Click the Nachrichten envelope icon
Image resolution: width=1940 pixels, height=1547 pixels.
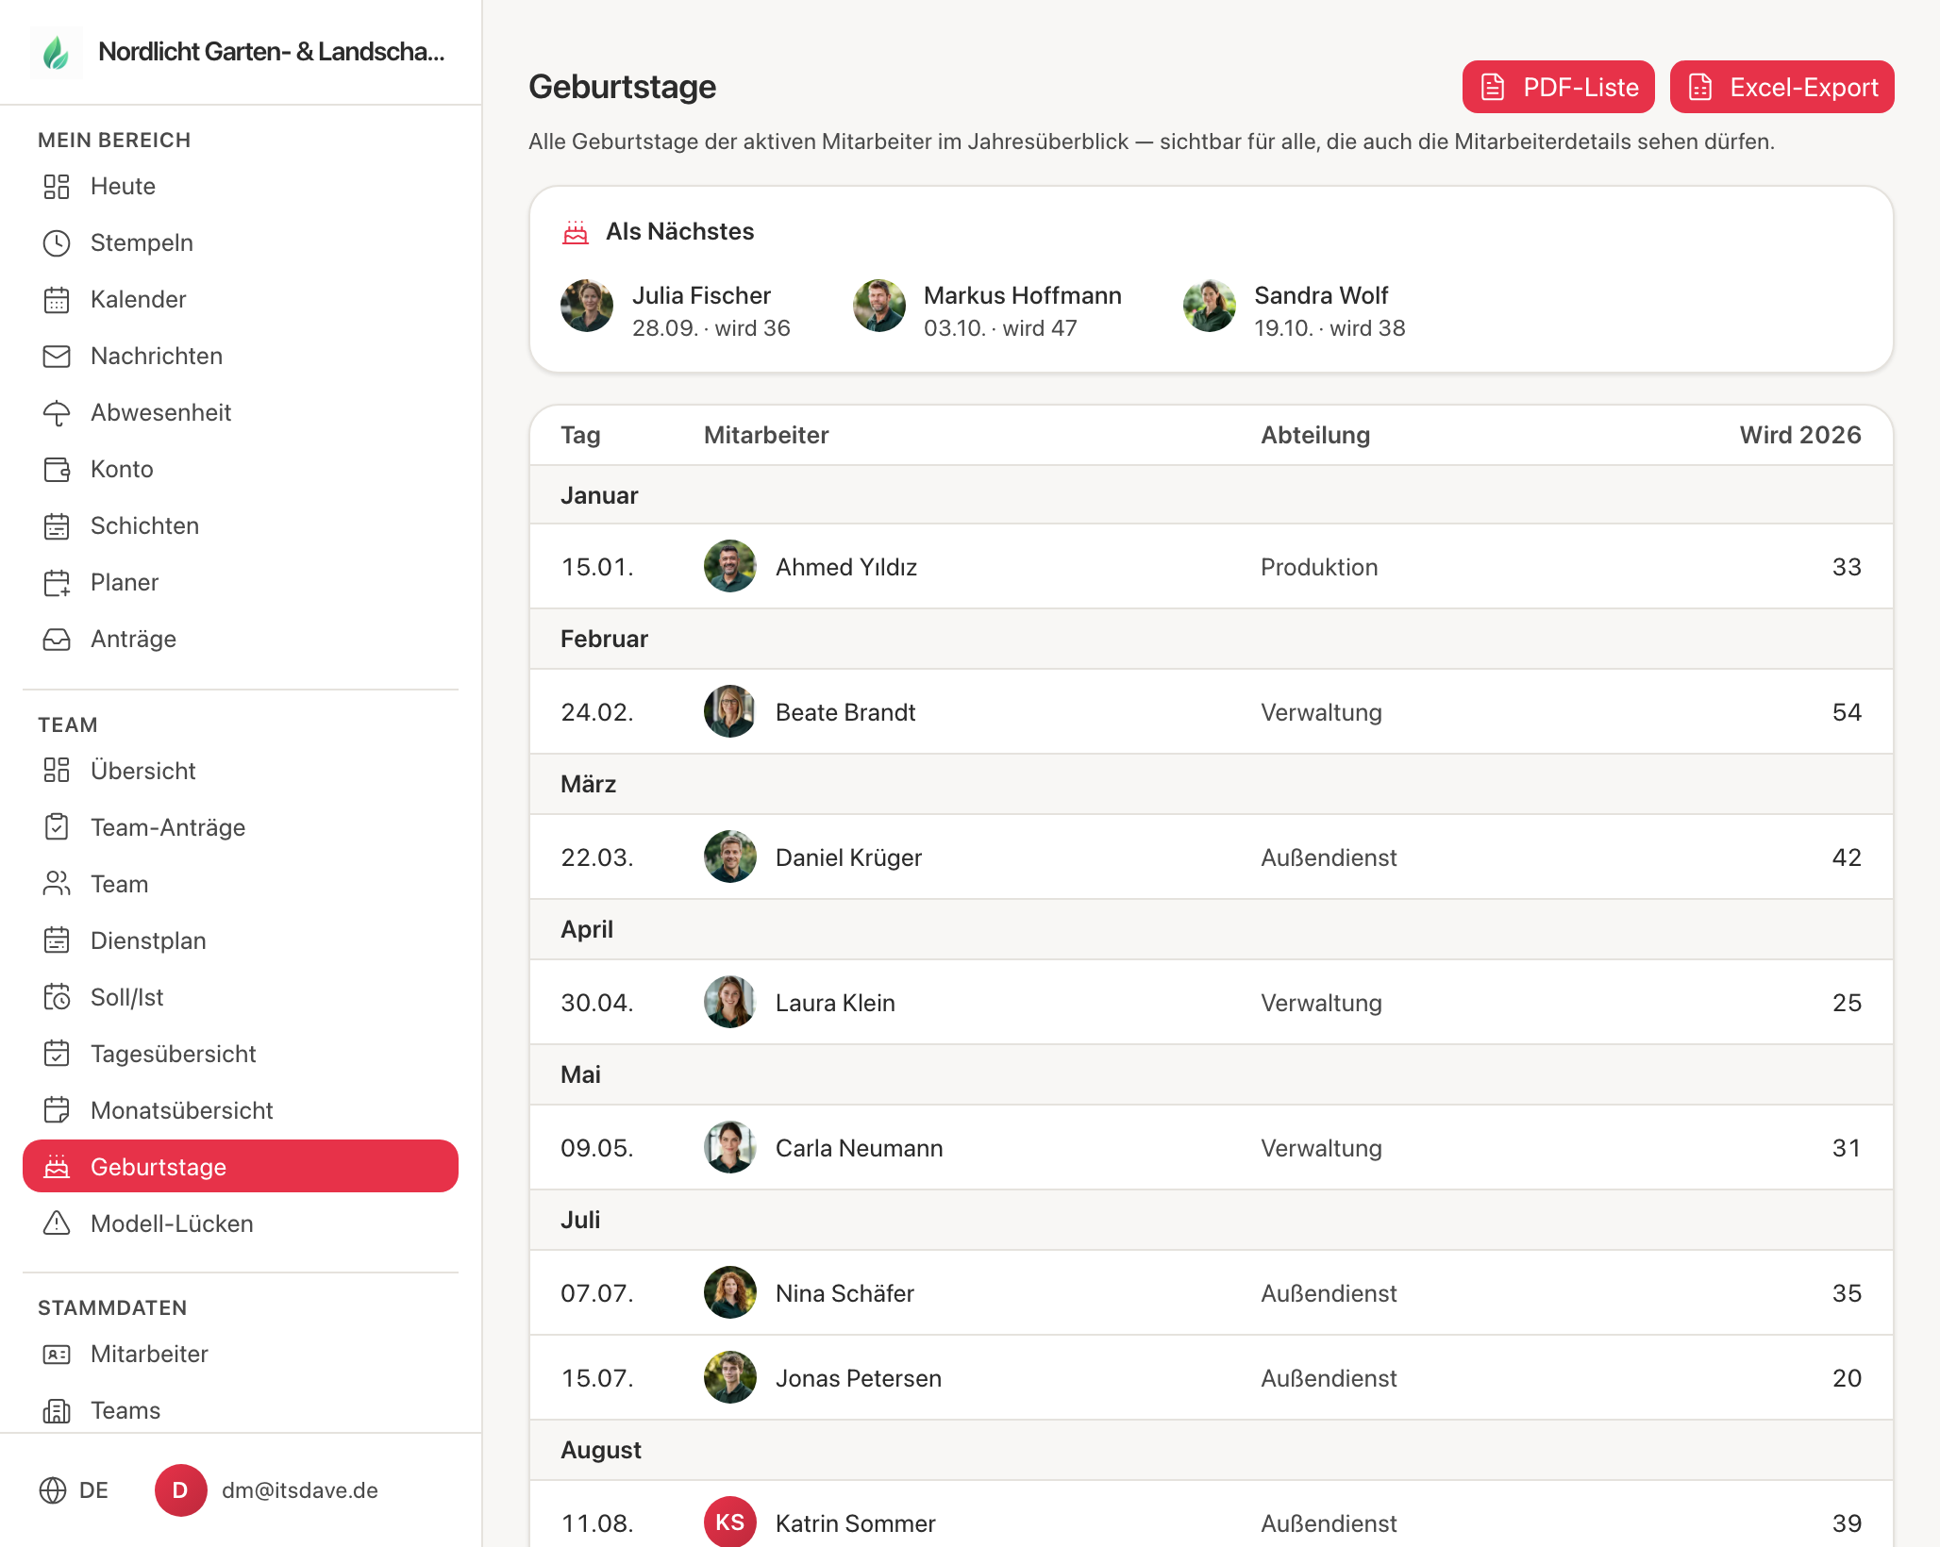tap(57, 357)
